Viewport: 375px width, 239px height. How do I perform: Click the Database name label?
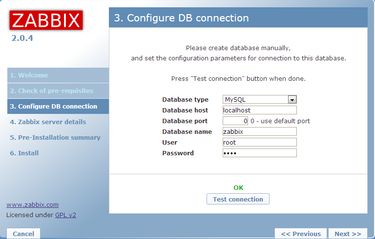[x=187, y=131]
